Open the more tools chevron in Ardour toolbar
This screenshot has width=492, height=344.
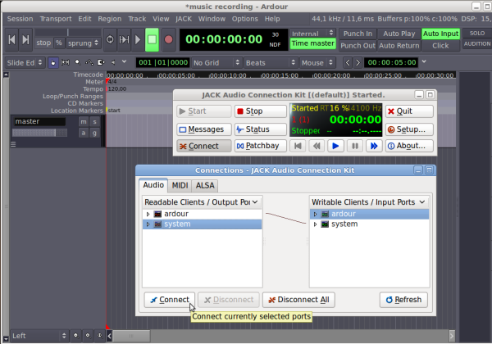click(125, 61)
